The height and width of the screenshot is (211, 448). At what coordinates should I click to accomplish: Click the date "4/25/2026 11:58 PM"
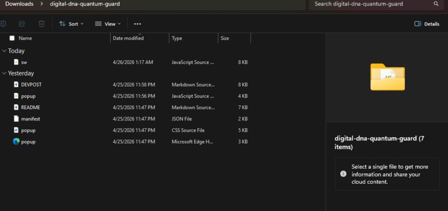pos(134,85)
